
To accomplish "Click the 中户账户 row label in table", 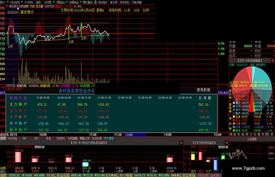I will pos(18,124).
